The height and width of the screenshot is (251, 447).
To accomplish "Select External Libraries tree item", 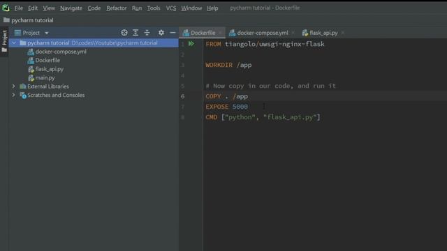I will pos(48,86).
